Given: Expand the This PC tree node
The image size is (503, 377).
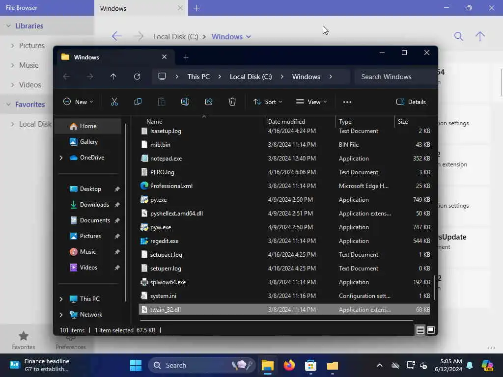Looking at the screenshot, I should point(61,299).
